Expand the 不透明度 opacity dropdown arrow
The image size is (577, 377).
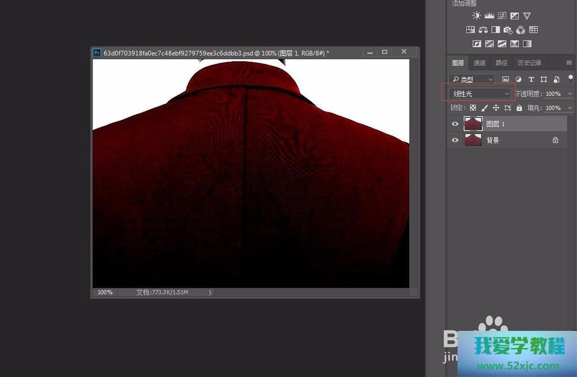click(x=570, y=94)
